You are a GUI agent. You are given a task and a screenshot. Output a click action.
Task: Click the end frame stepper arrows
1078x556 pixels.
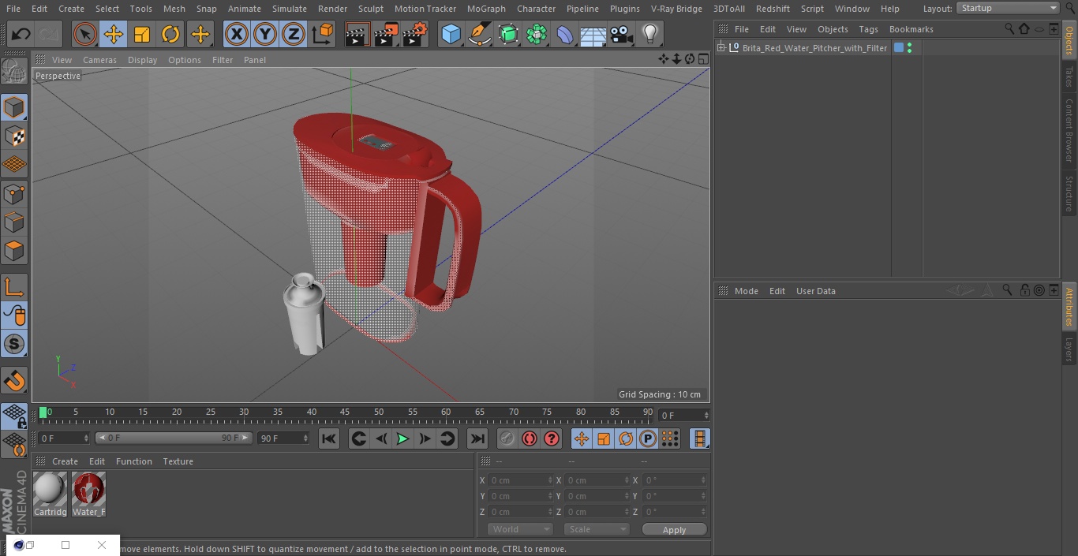(305, 438)
